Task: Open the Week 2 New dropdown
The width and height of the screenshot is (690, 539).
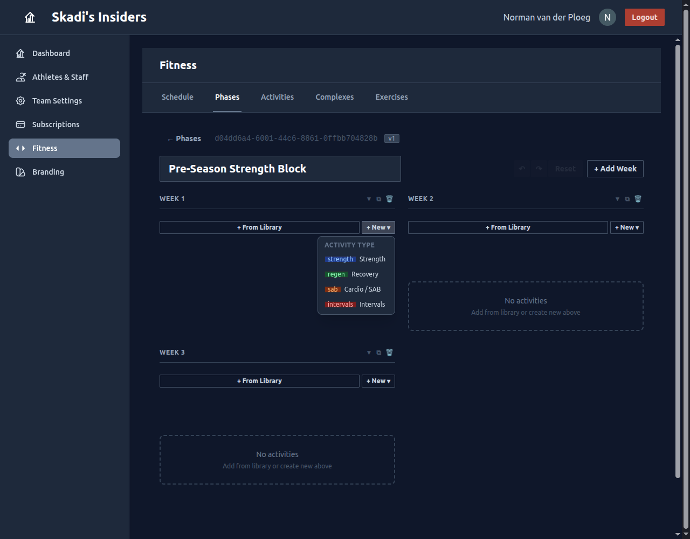Action: point(627,227)
